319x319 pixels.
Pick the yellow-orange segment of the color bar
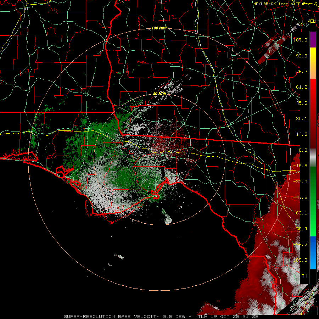point(313,63)
